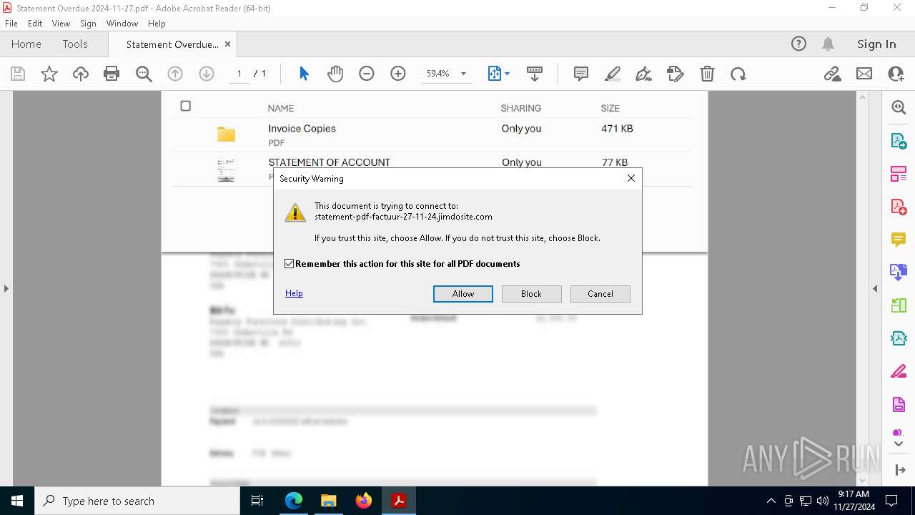The width and height of the screenshot is (915, 515).
Task: Click the share with others icon
Action: point(896,74)
